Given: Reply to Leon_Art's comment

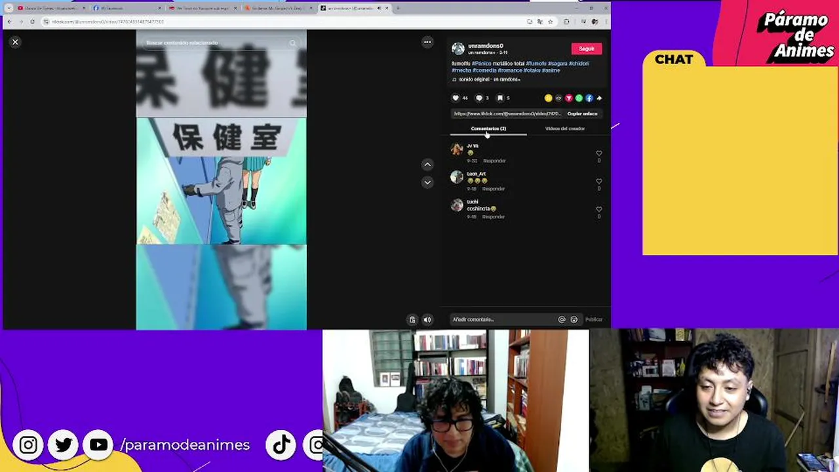Looking at the screenshot, I should [494, 189].
